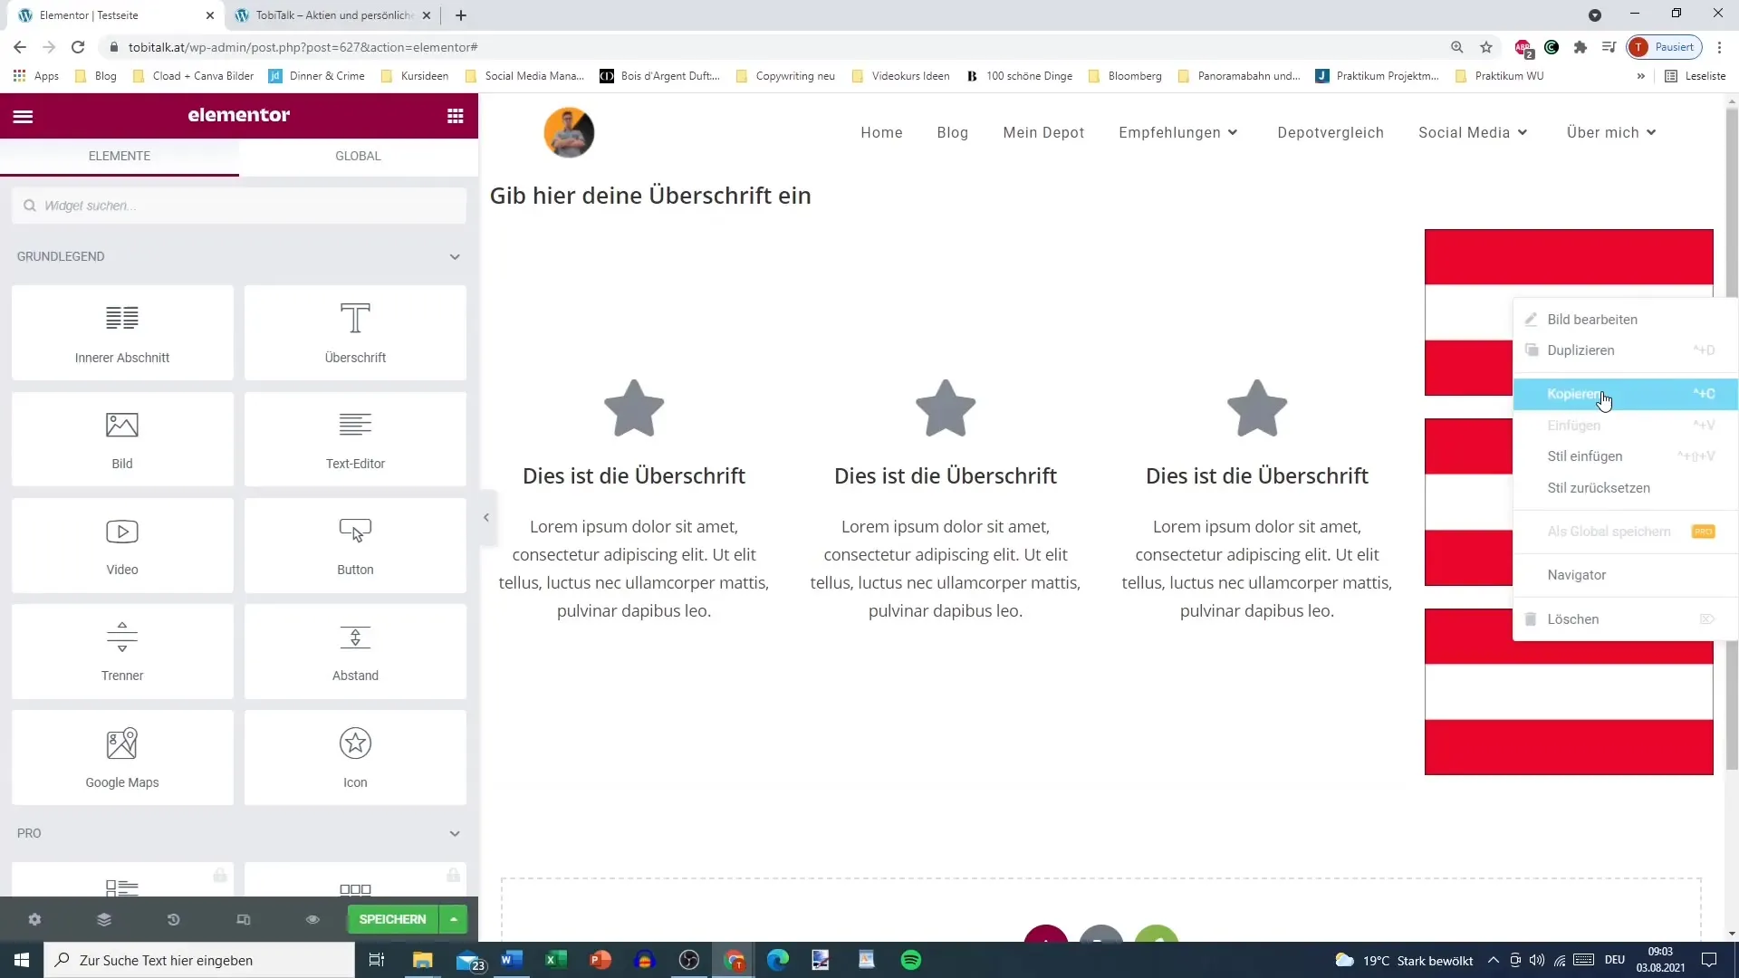1739x978 pixels.
Task: Select the Button widget
Action: coord(355,545)
